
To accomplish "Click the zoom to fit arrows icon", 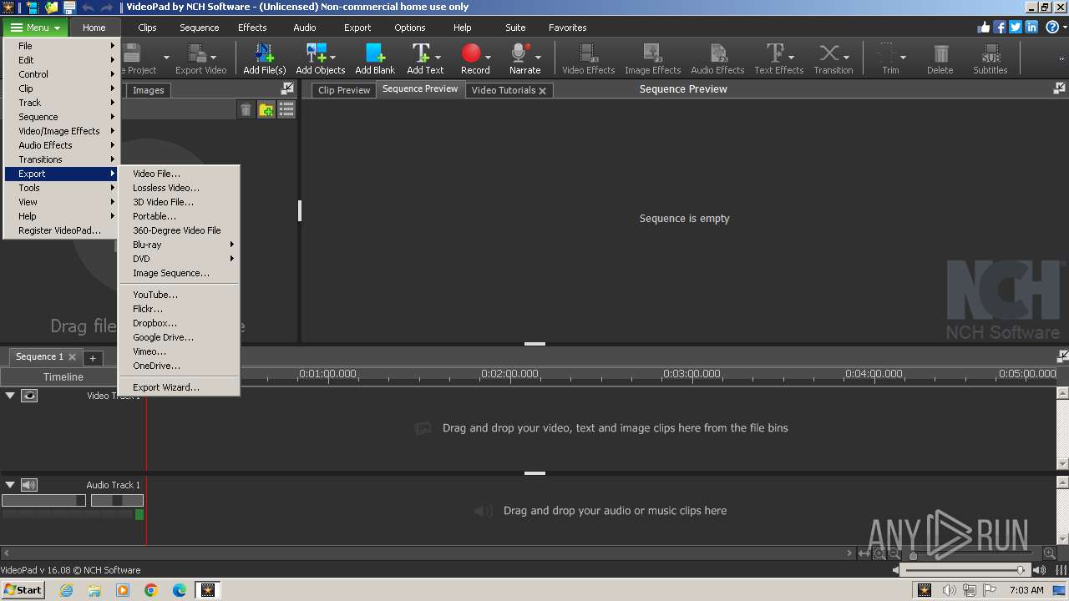I will [865, 553].
